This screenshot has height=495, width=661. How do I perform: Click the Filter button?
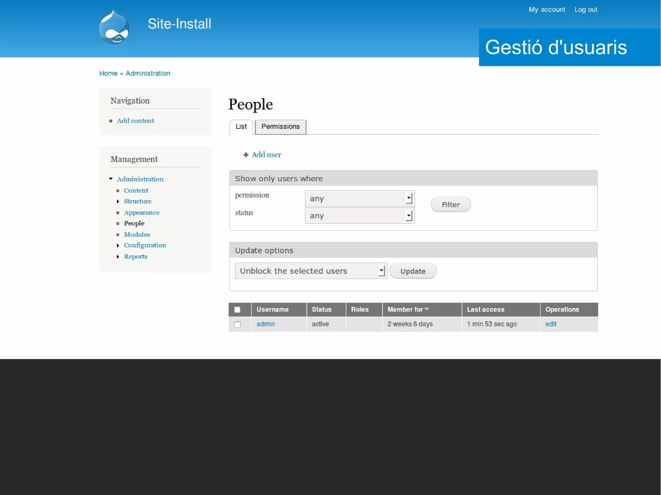[x=451, y=204]
